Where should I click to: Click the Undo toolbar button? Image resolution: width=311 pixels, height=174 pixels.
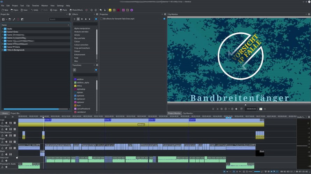coord(35,10)
